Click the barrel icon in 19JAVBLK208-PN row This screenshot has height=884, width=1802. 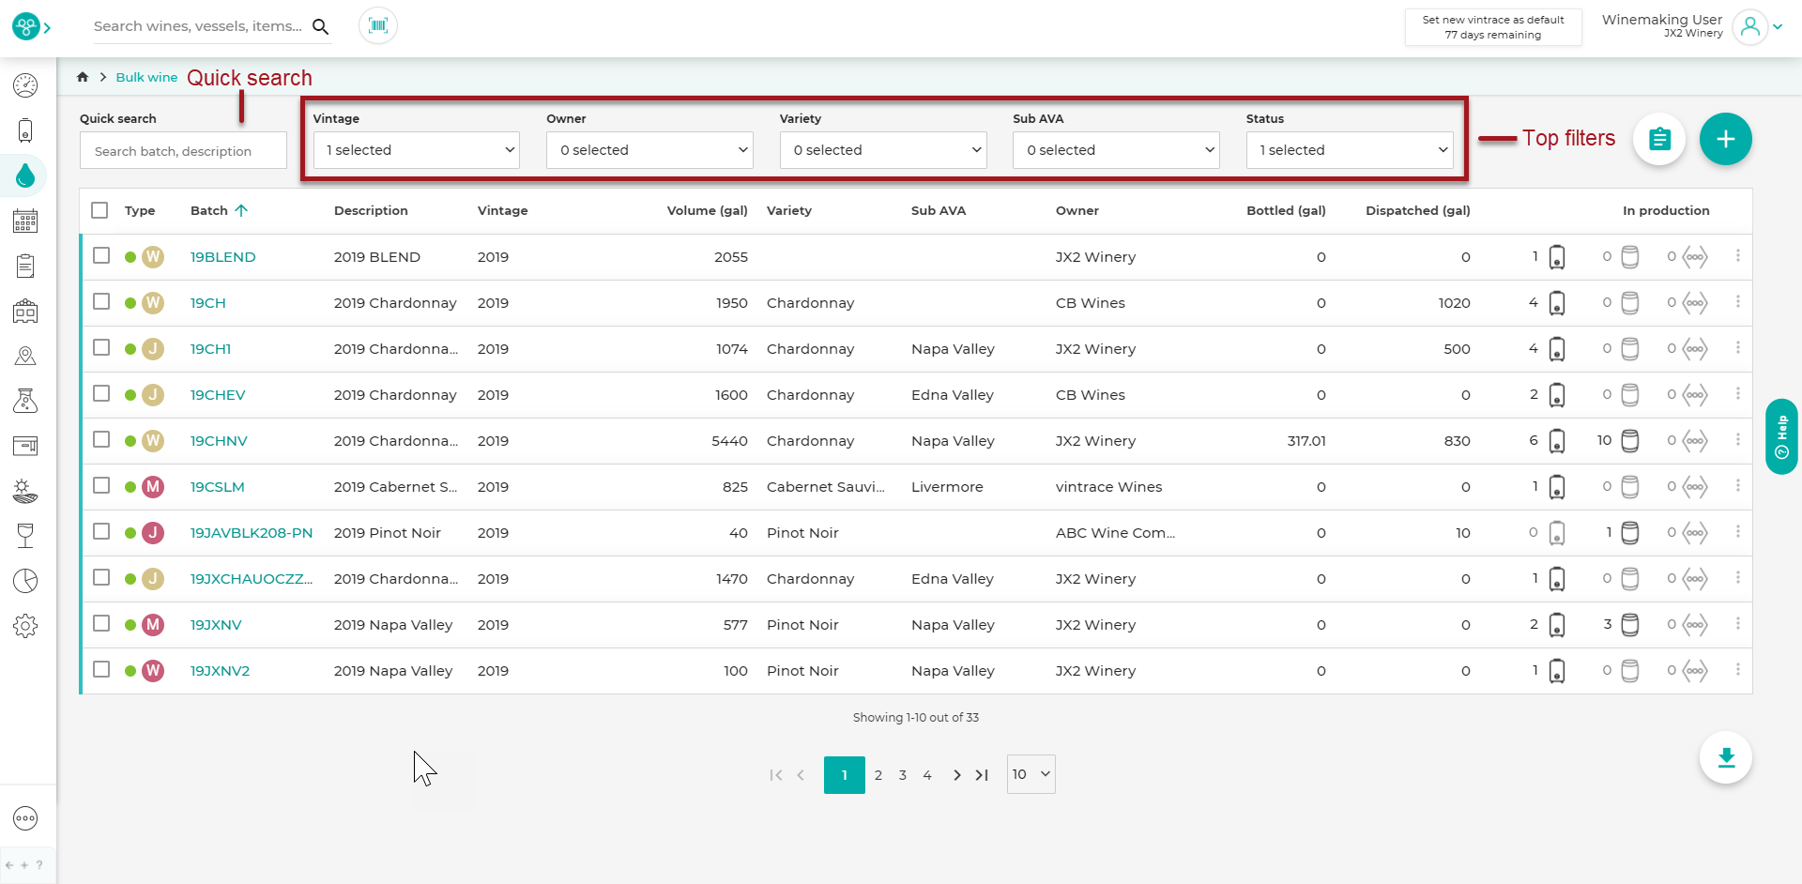1630,532
